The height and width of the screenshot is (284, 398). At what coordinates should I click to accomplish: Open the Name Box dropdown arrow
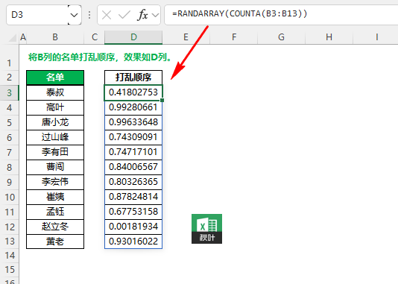pos(74,15)
